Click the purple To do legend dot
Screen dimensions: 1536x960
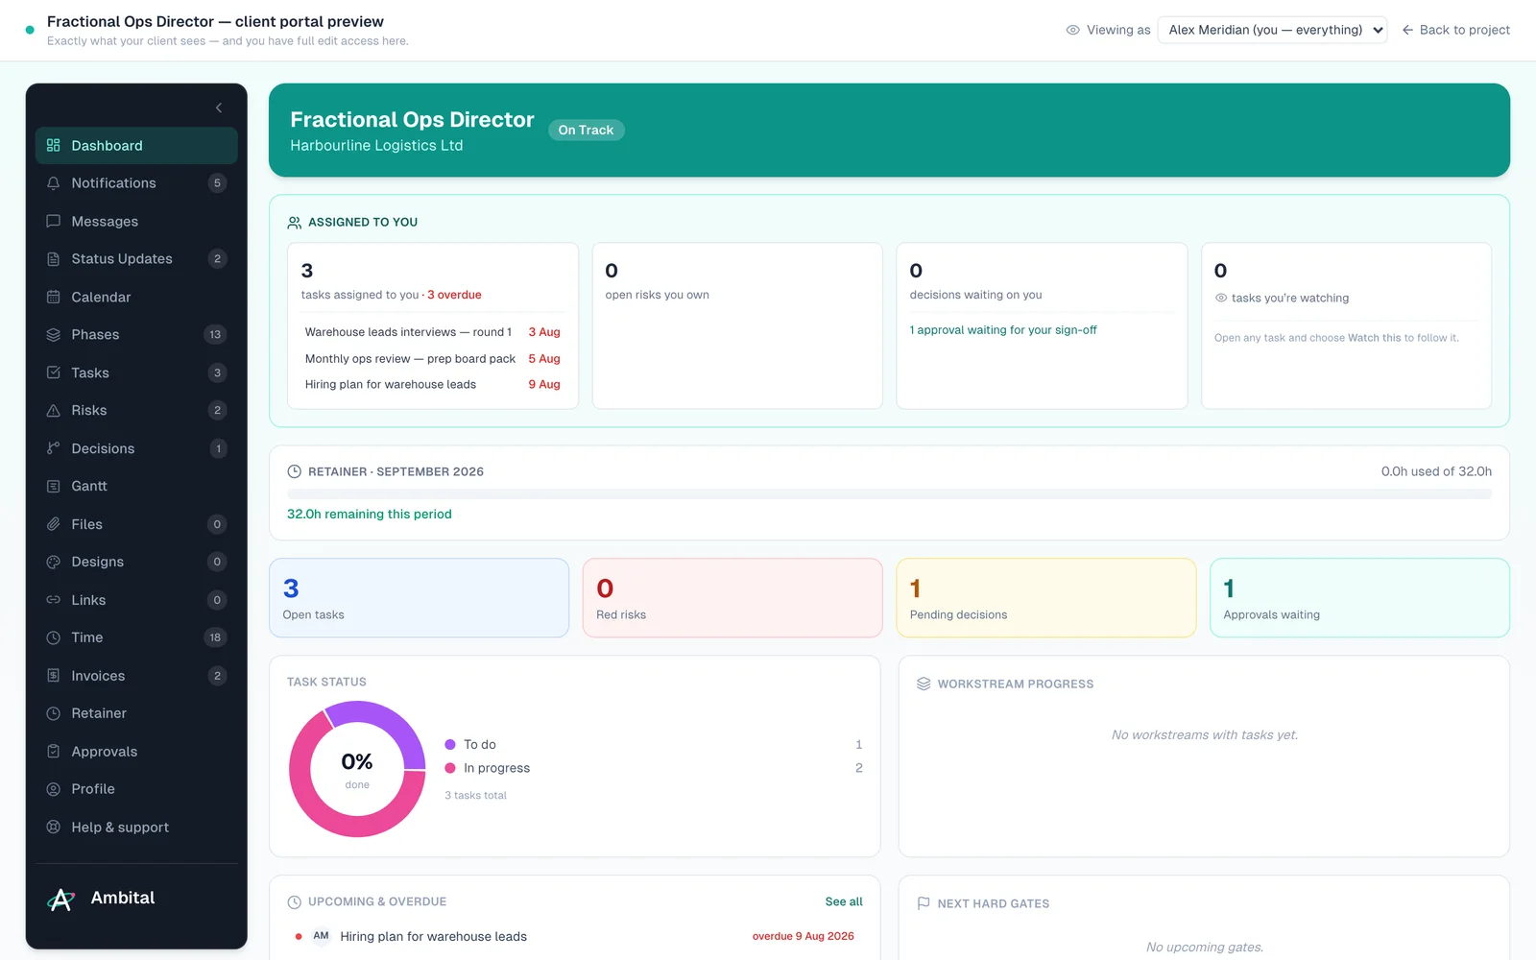(450, 744)
